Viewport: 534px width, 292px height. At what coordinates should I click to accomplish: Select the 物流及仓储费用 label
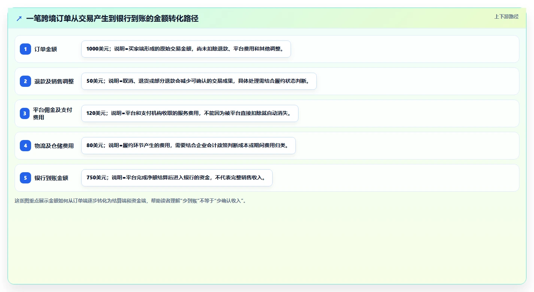click(54, 146)
